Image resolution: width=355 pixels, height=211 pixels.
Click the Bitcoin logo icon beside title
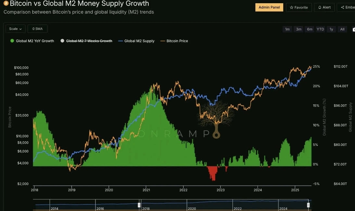pos(6,3)
